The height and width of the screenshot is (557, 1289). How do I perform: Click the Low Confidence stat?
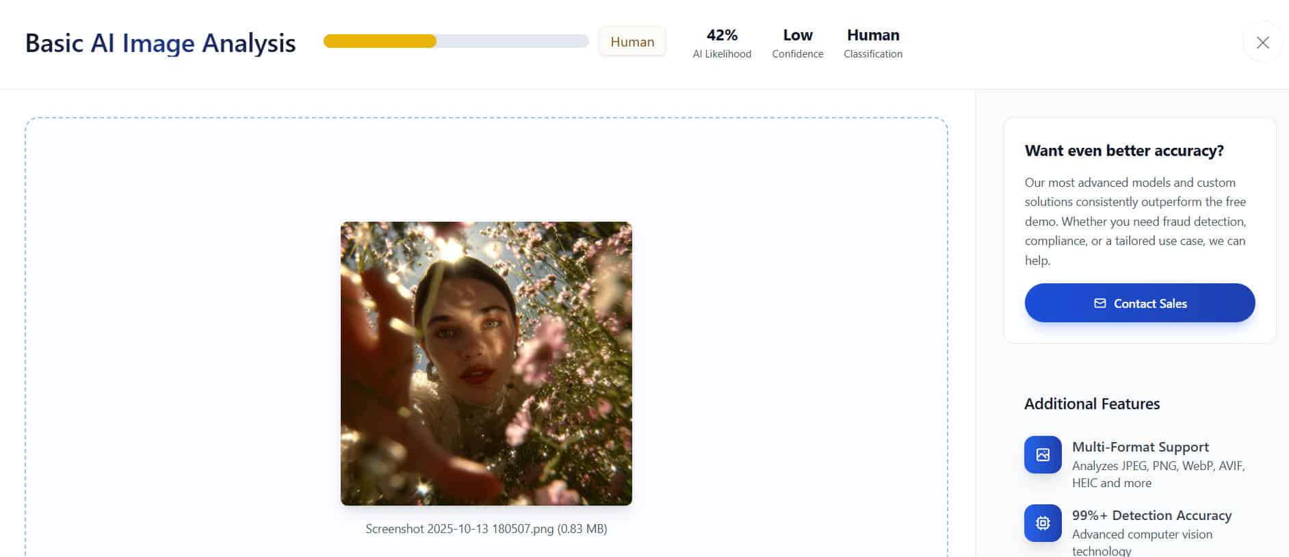[798, 43]
